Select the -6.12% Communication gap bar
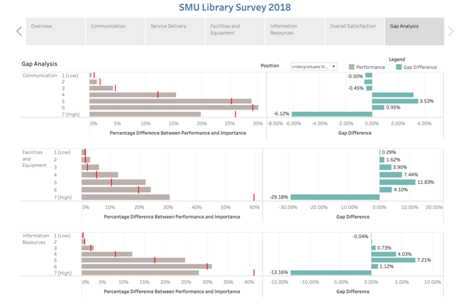The image size is (469, 303). pos(332,114)
